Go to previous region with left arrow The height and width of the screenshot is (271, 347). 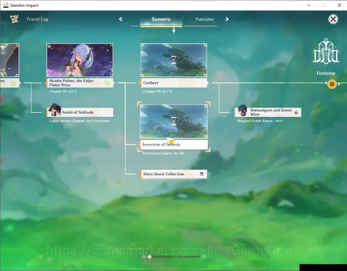(x=121, y=19)
